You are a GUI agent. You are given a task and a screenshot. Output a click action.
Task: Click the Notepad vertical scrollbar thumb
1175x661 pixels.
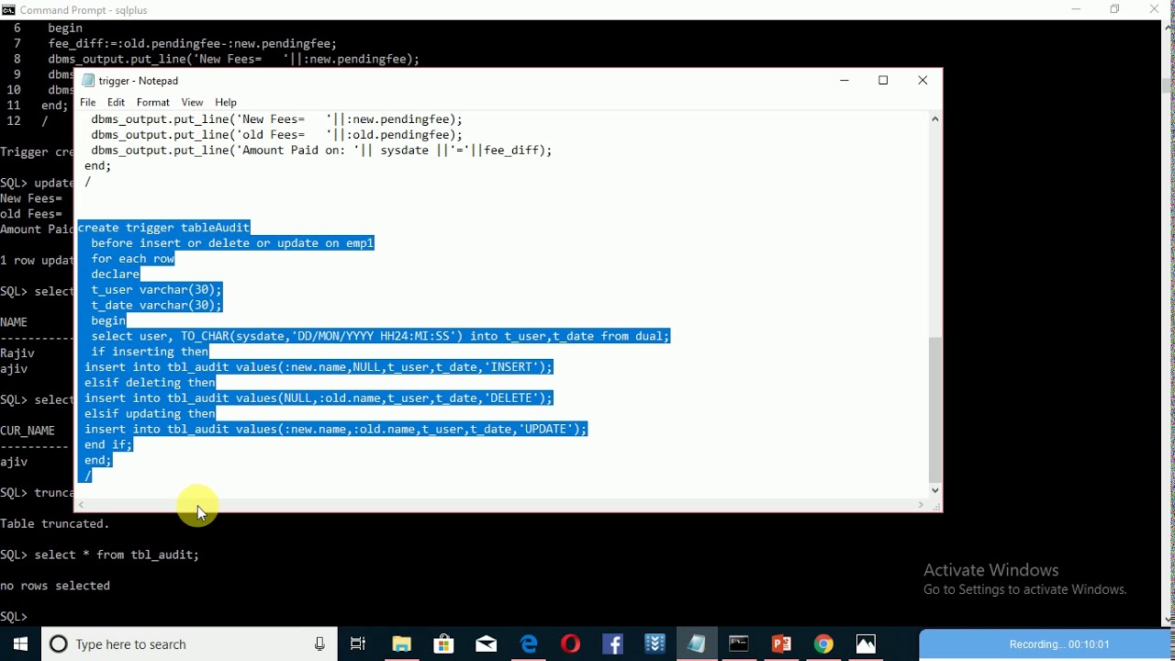click(x=935, y=409)
